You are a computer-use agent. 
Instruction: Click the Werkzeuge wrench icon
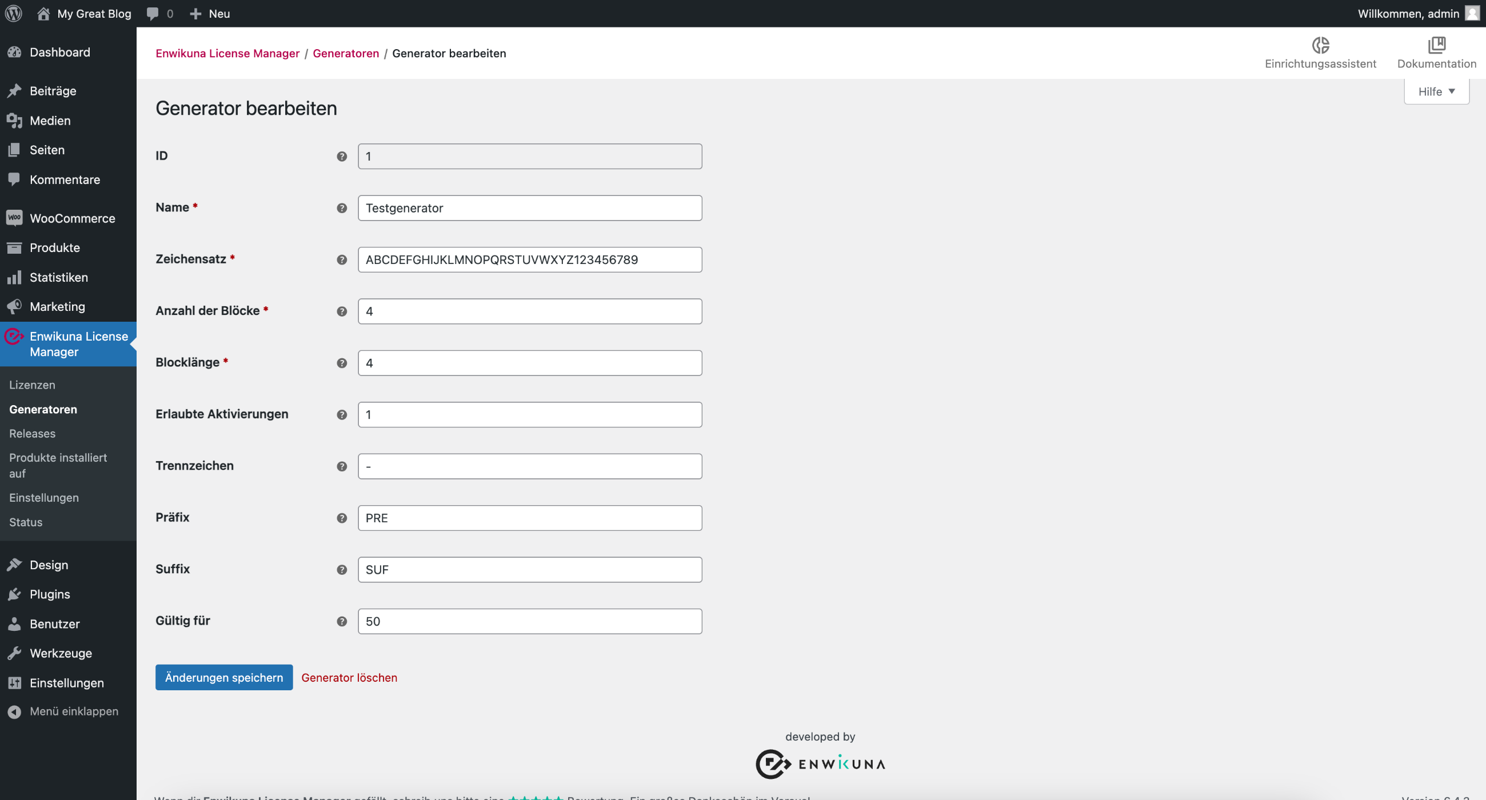click(14, 653)
